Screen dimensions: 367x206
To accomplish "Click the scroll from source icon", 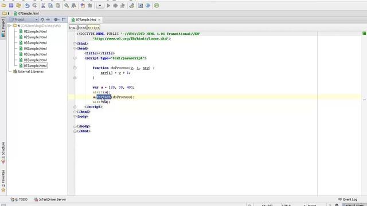I will point(42,19).
